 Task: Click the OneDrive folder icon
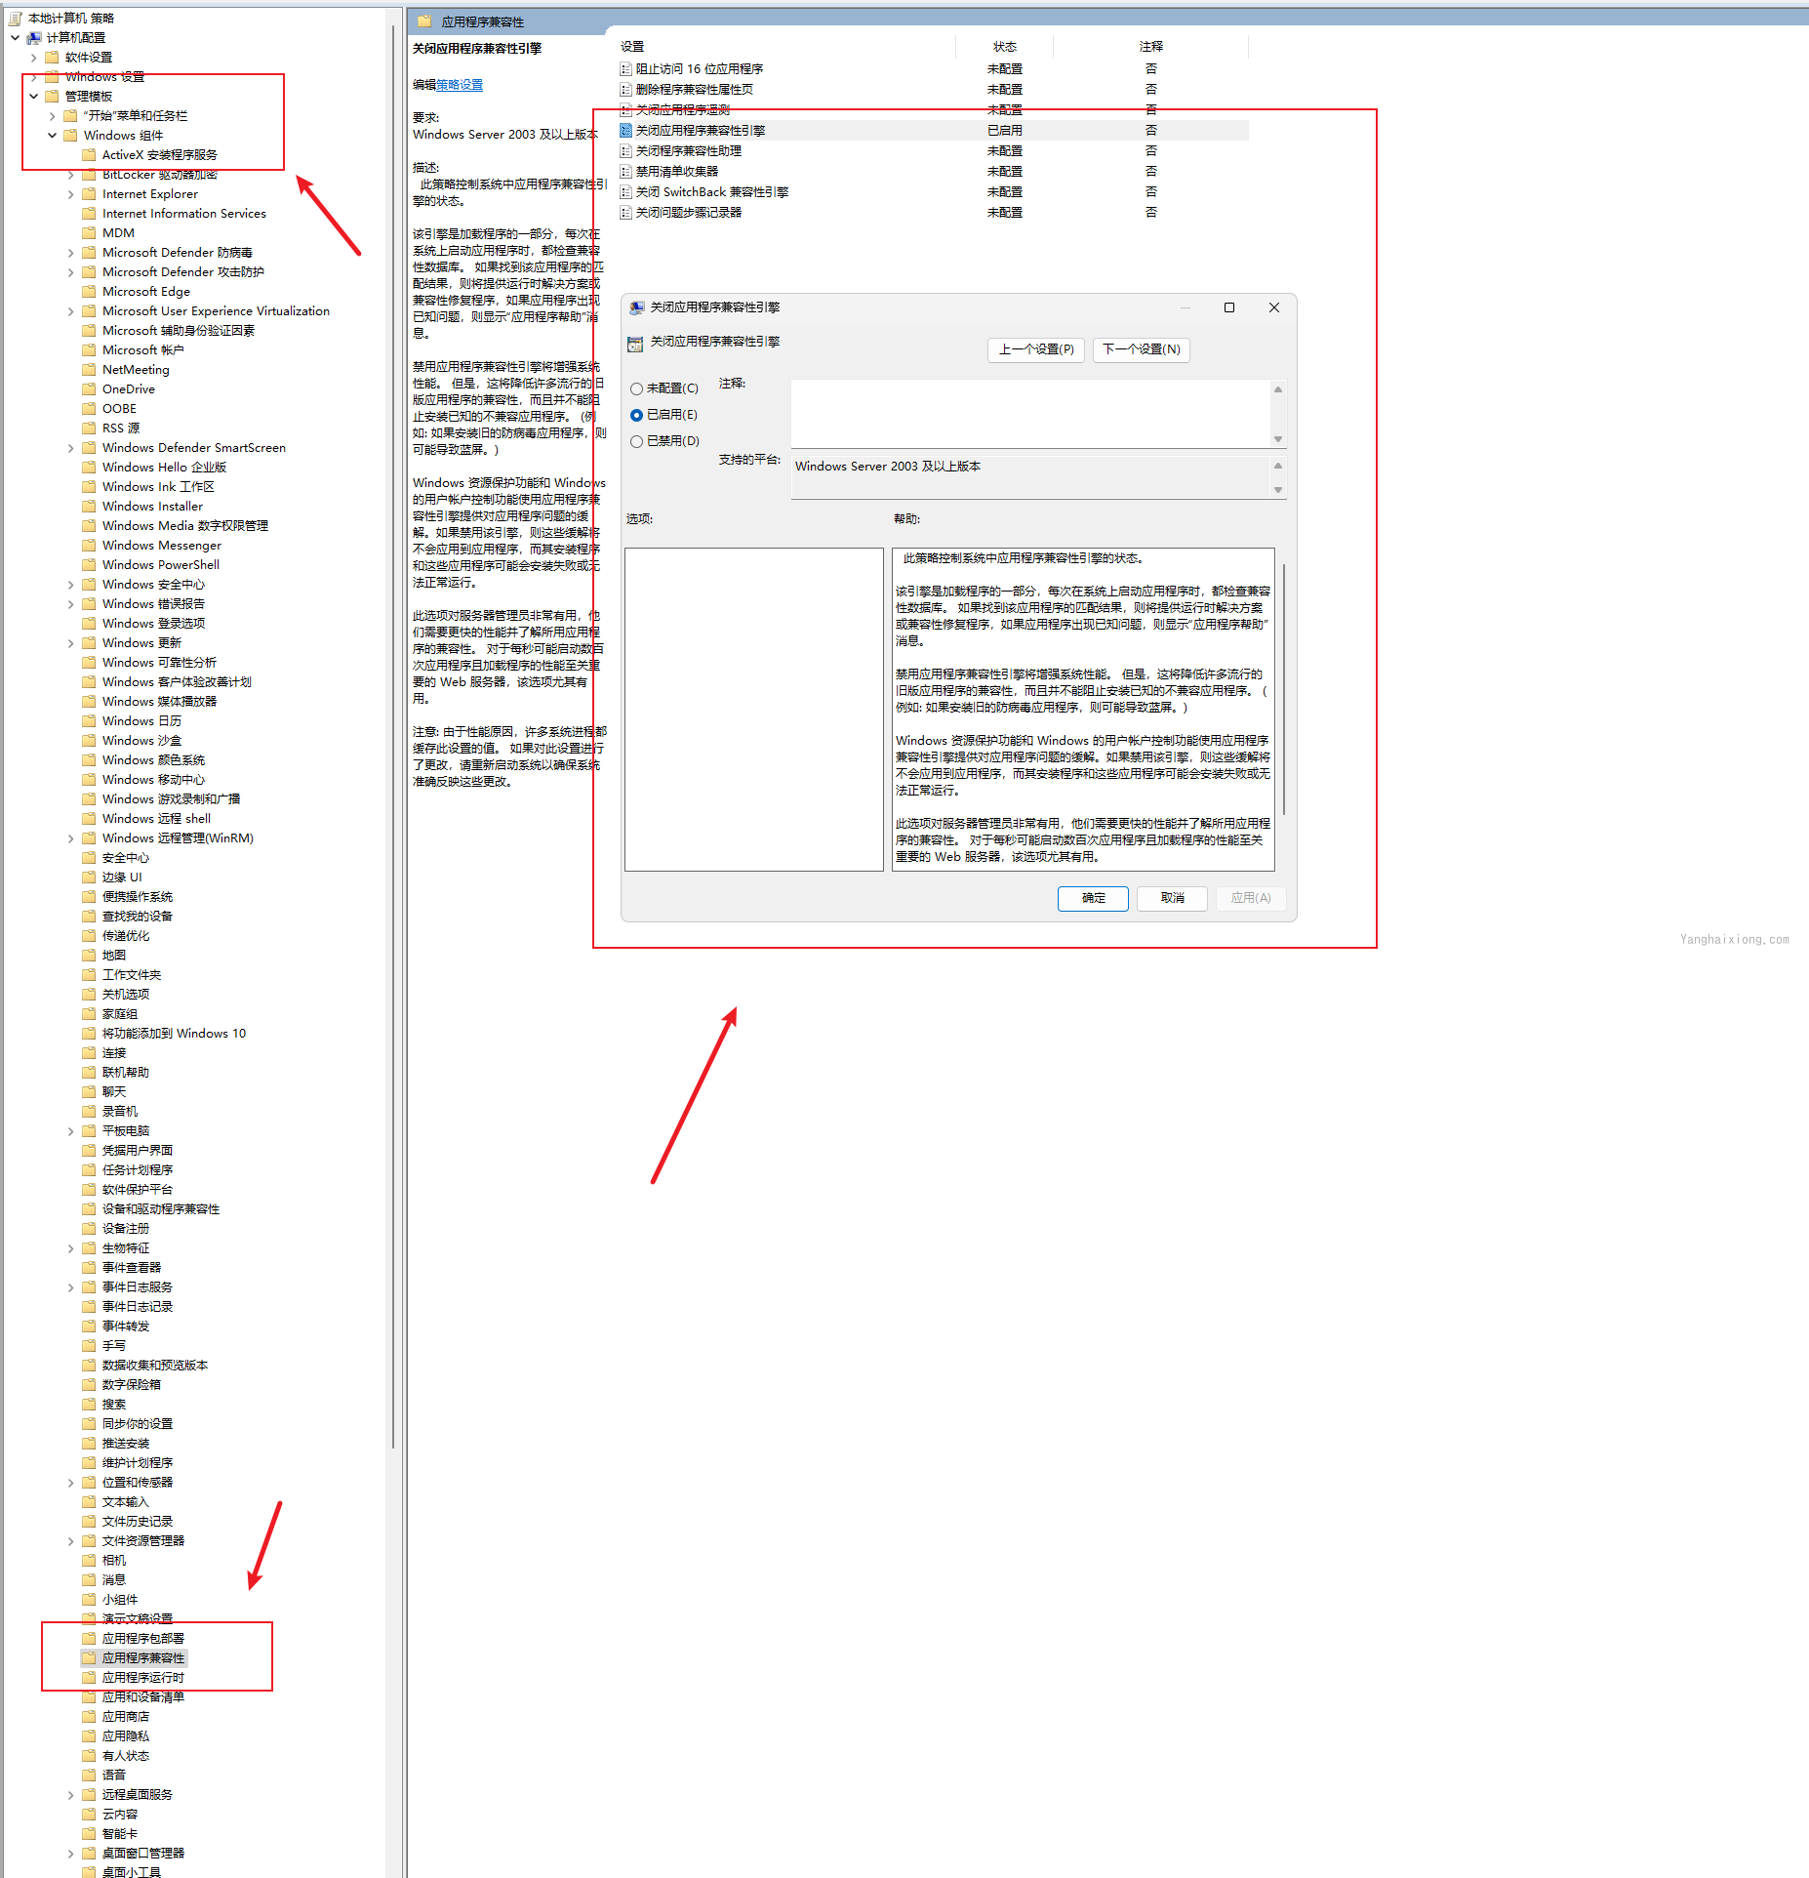tap(90, 388)
